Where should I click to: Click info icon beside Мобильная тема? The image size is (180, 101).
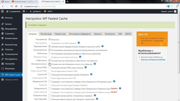tap(80, 57)
